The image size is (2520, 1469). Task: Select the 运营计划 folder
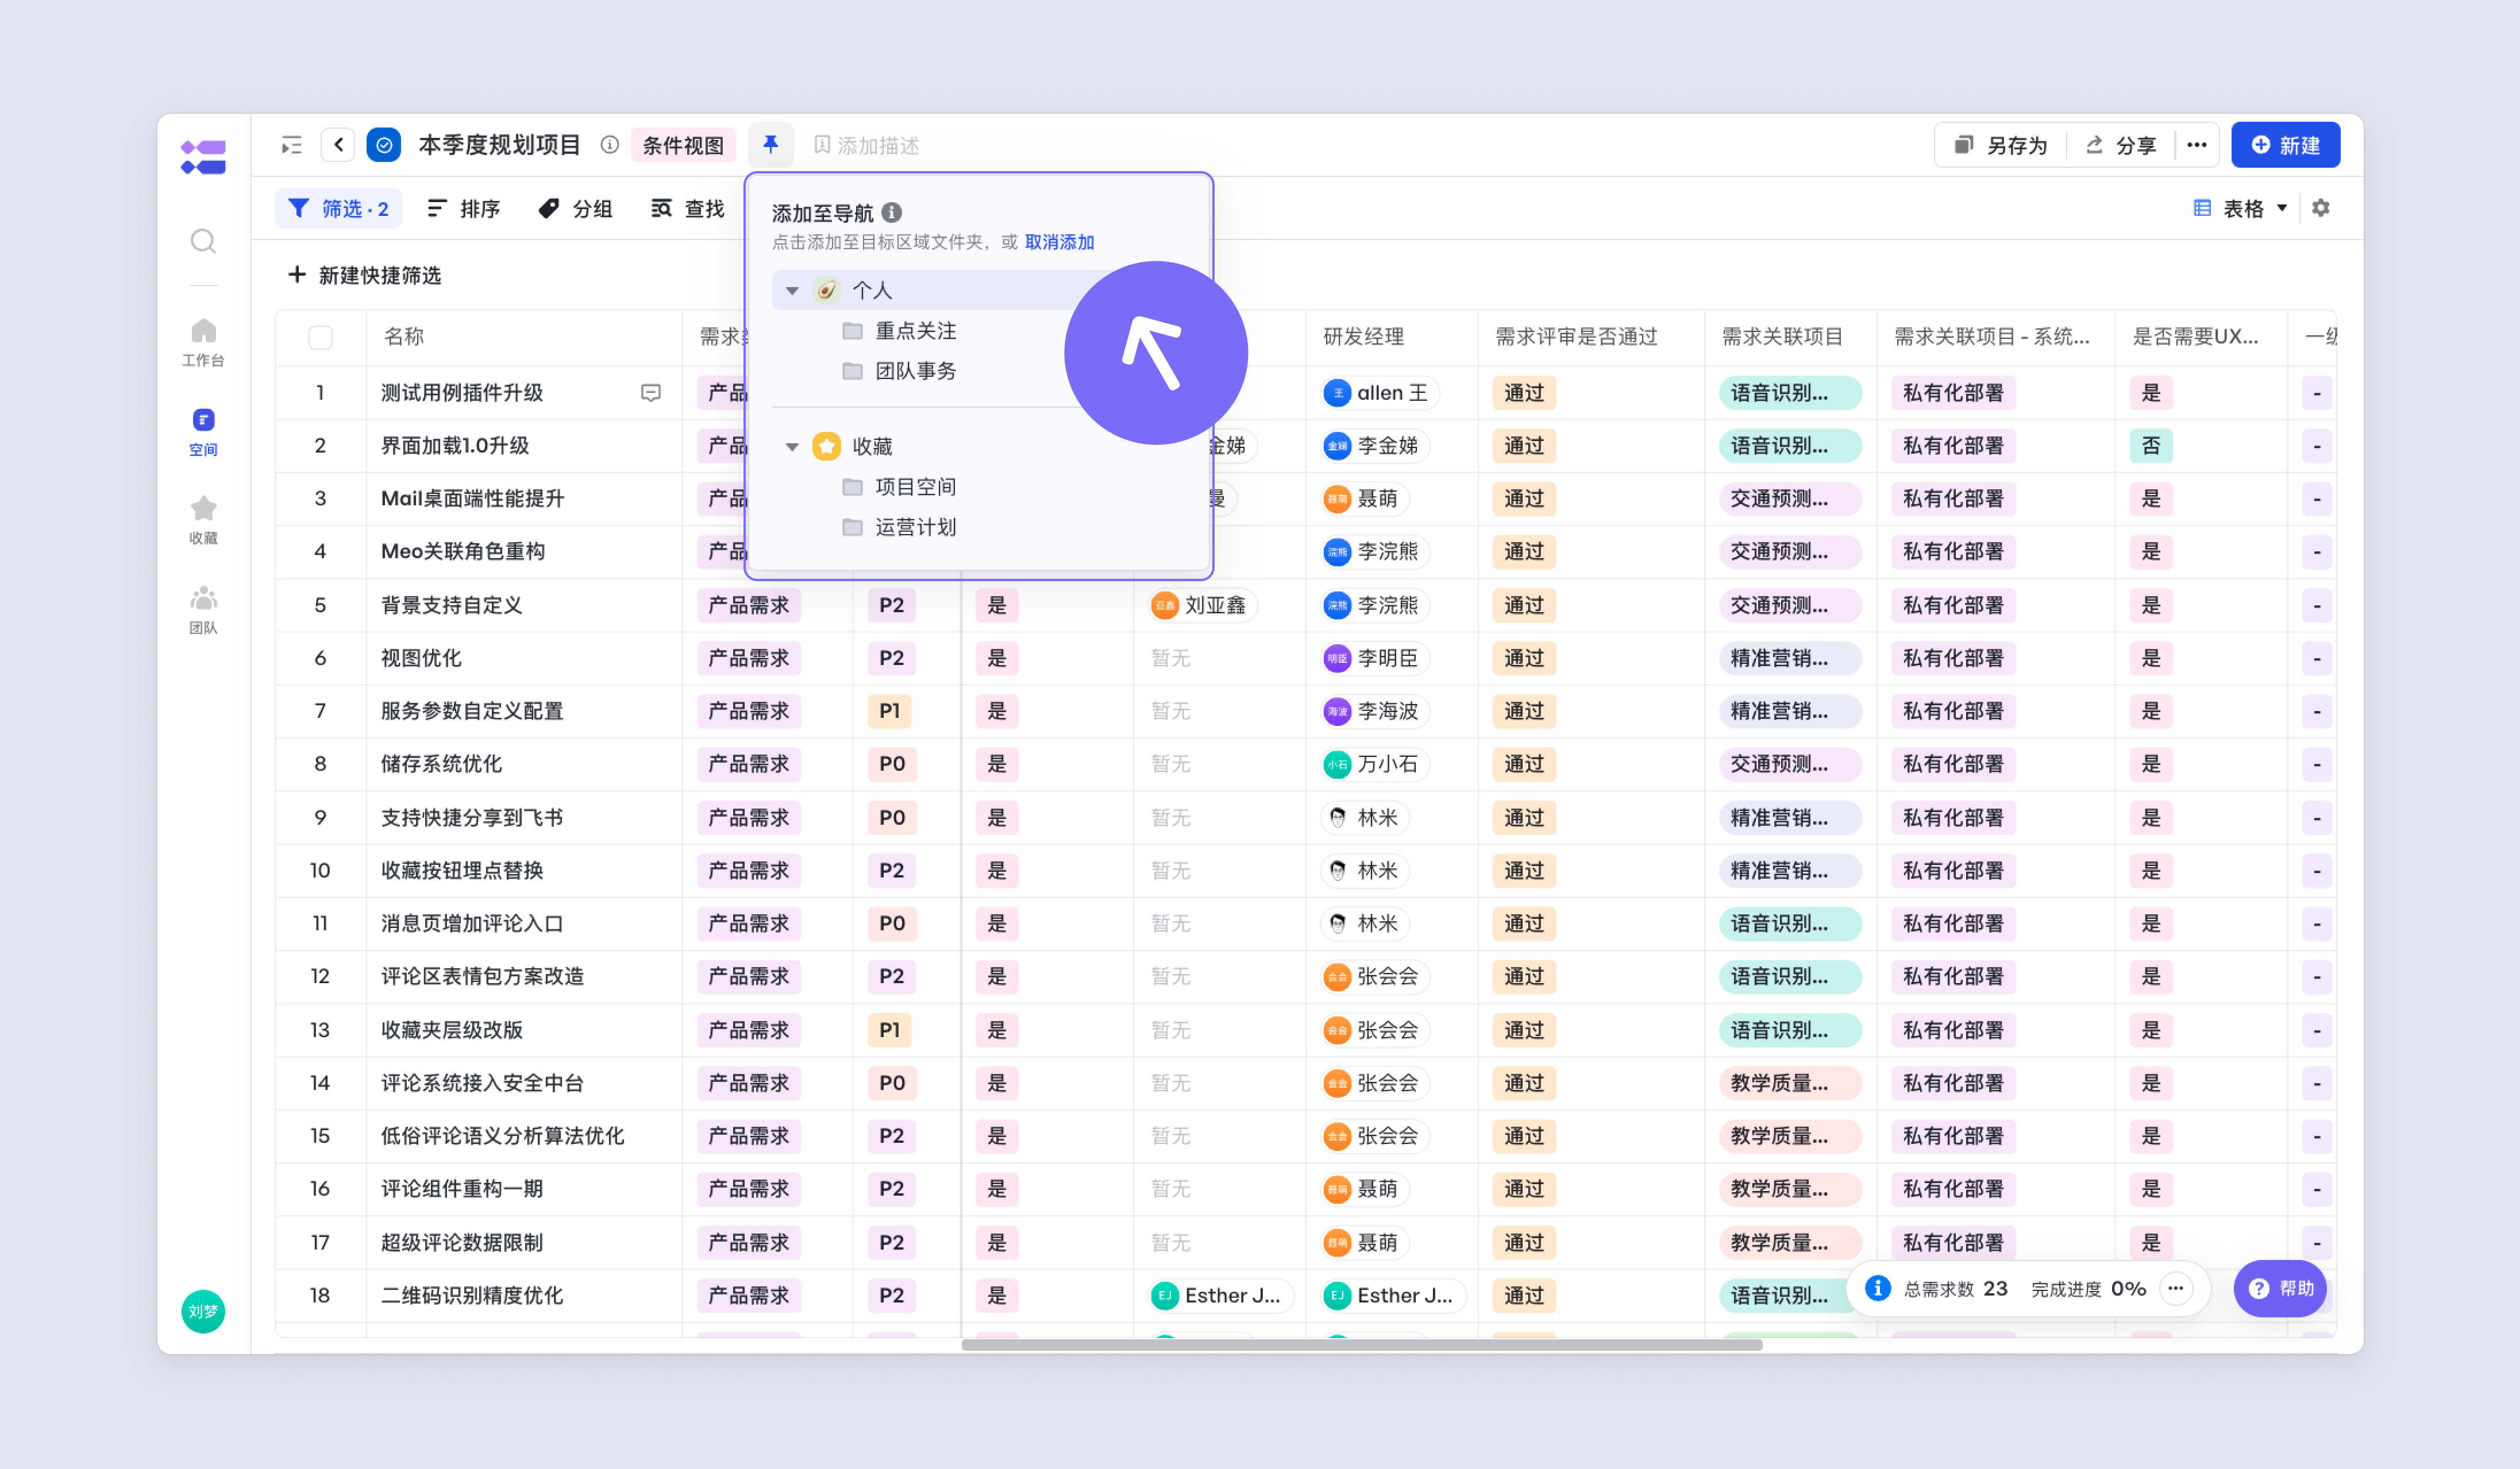click(x=900, y=527)
